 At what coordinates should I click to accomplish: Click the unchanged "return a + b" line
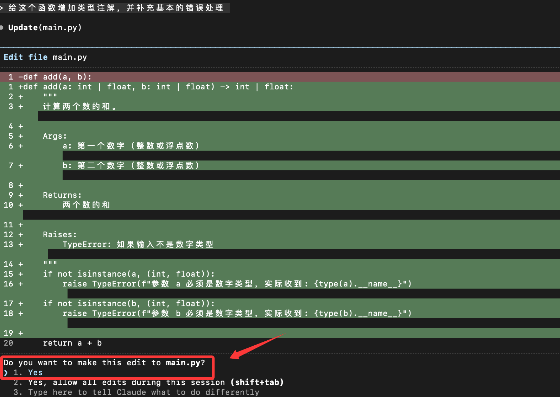click(x=72, y=343)
